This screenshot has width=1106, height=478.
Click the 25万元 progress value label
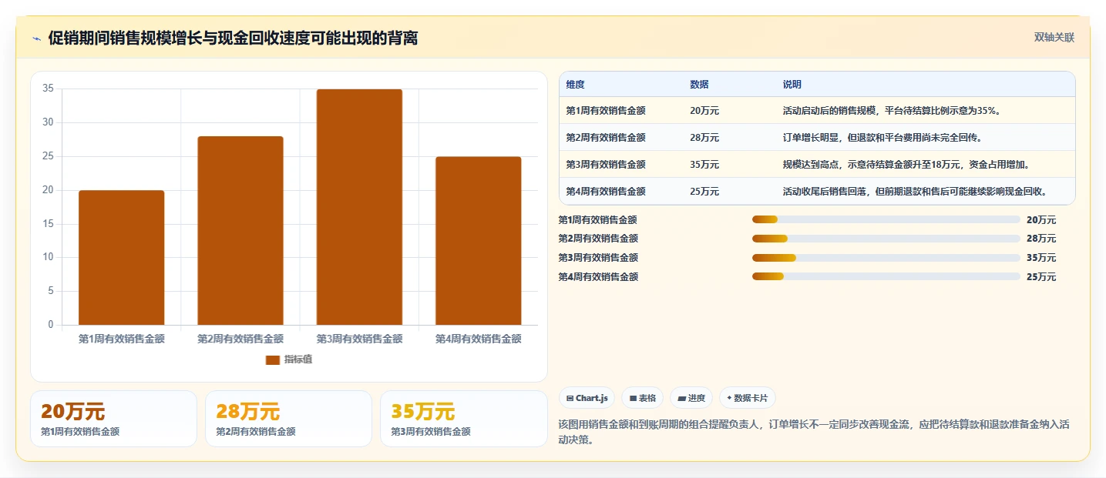tap(1041, 277)
